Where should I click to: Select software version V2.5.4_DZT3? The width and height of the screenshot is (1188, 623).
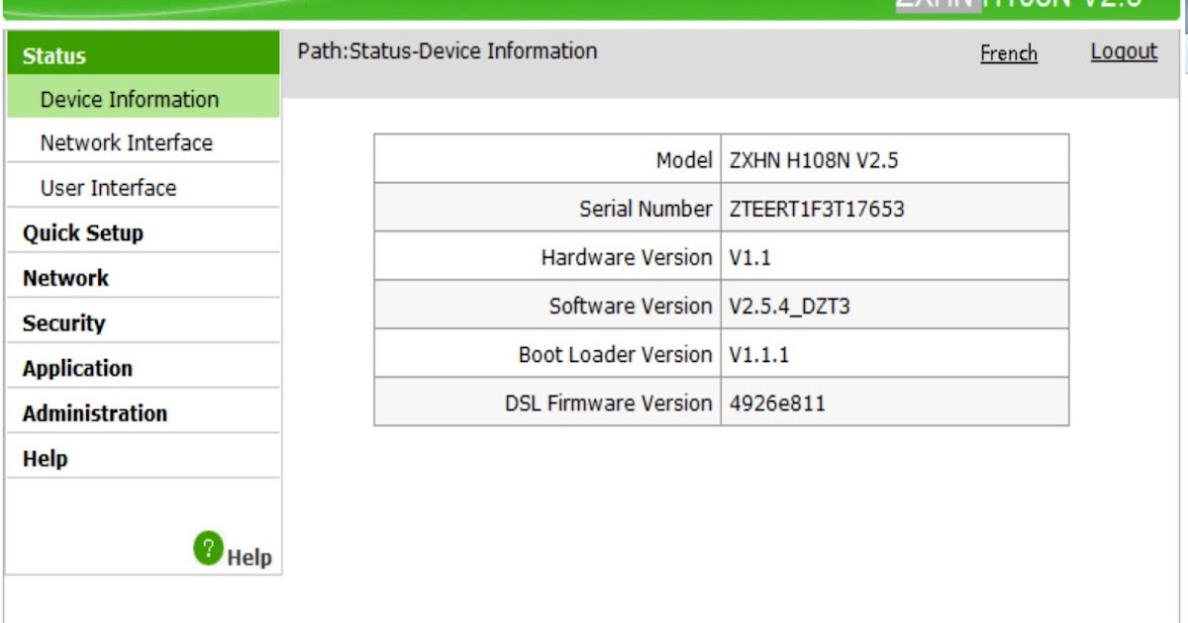click(789, 307)
